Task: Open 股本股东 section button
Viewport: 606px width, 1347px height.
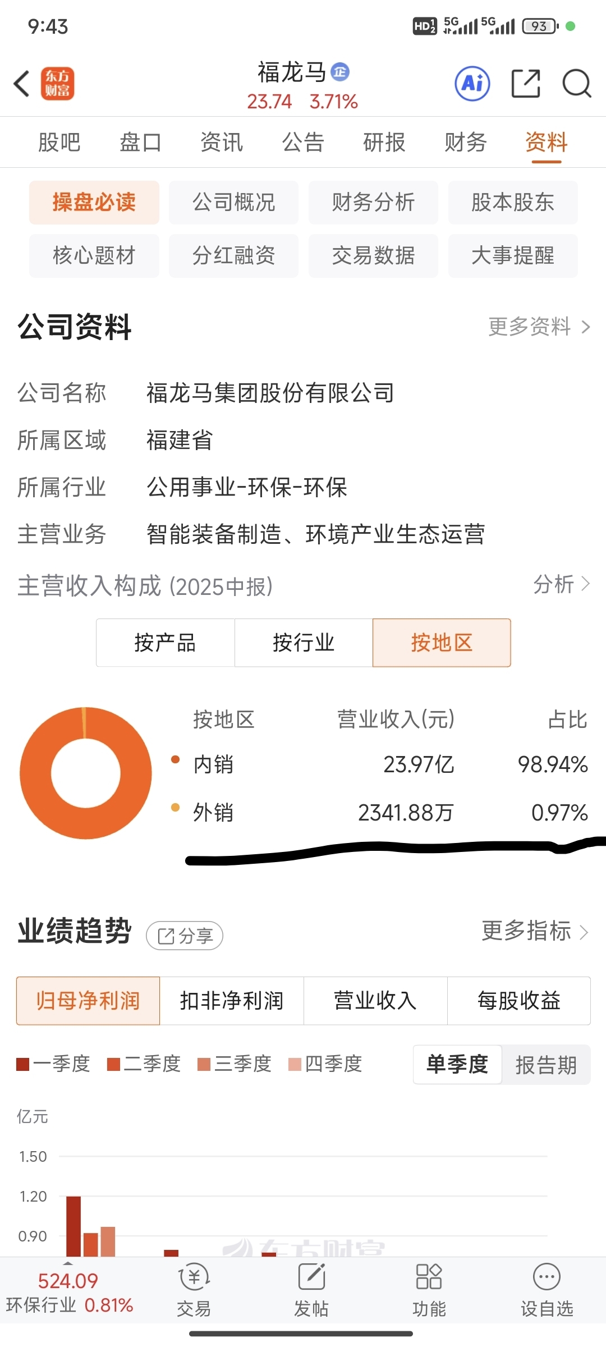Action: [512, 202]
